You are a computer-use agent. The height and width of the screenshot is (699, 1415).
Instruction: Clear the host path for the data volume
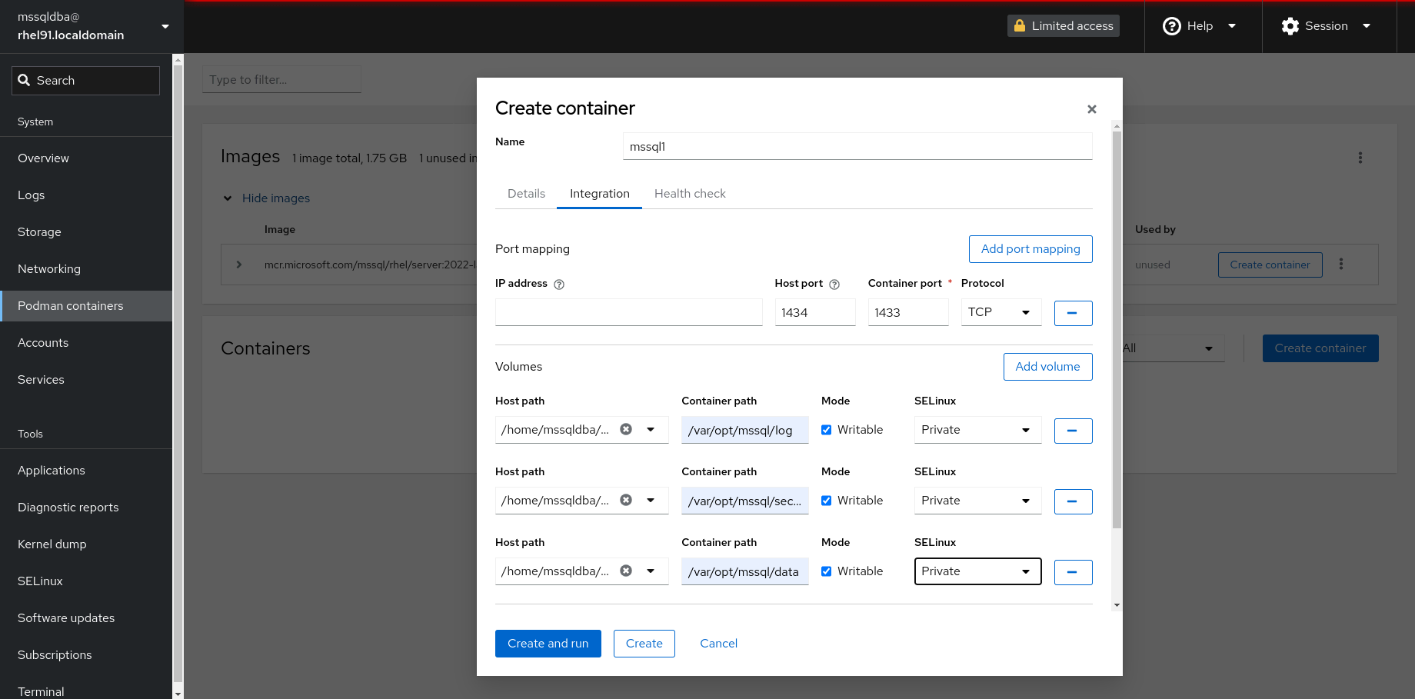(626, 571)
